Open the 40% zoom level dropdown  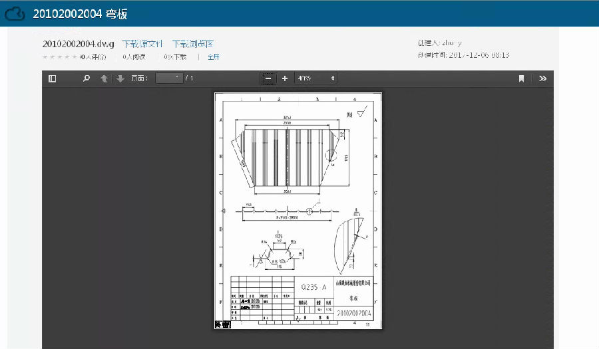[315, 78]
